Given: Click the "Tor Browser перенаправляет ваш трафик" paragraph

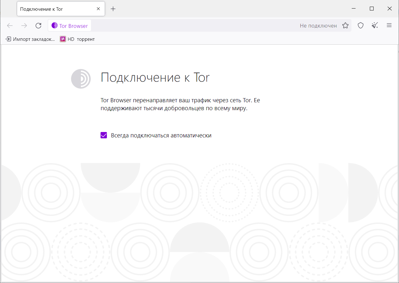Looking at the screenshot, I should pos(180,104).
